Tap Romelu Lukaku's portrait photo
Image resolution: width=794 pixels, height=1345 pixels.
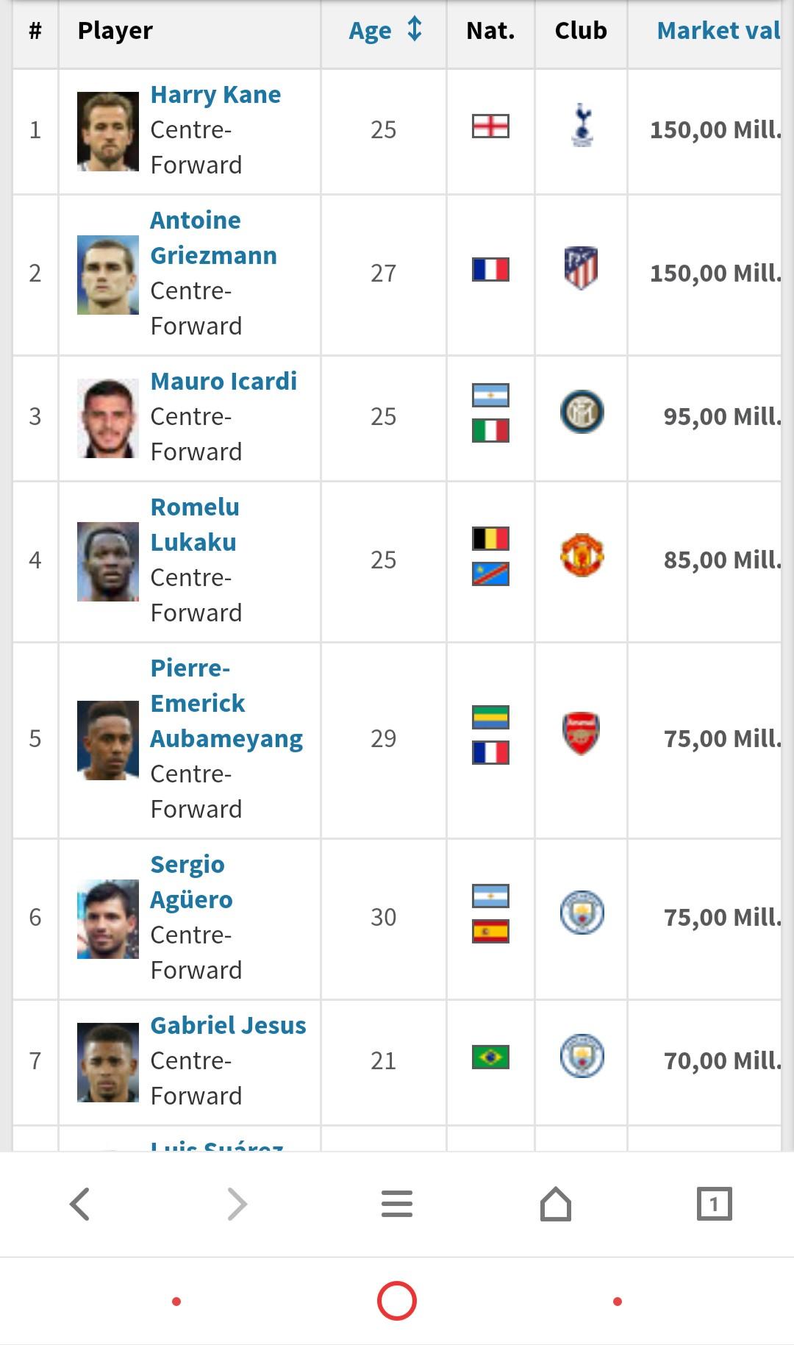108,562
